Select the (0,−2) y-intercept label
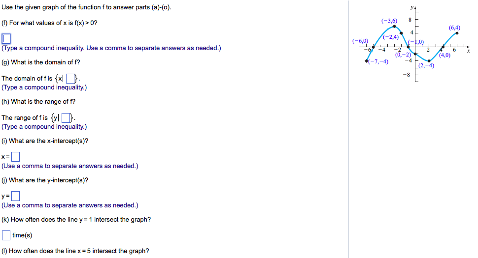The width and height of the screenshot is (478, 258). point(403,55)
